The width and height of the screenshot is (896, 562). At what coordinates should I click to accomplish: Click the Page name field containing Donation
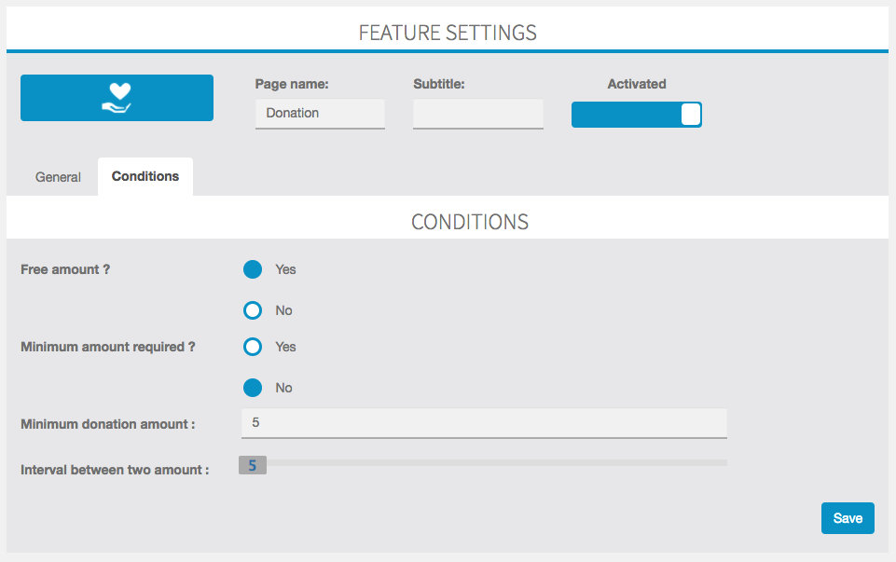click(x=320, y=114)
